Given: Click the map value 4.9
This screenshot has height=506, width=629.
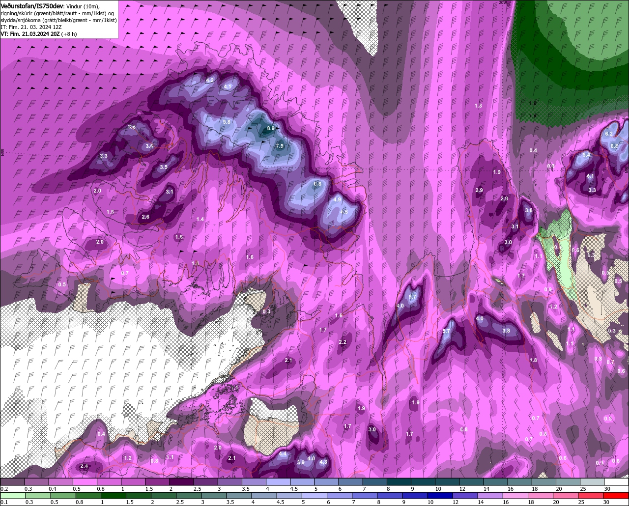Looking at the screenshot, I should (x=337, y=199).
